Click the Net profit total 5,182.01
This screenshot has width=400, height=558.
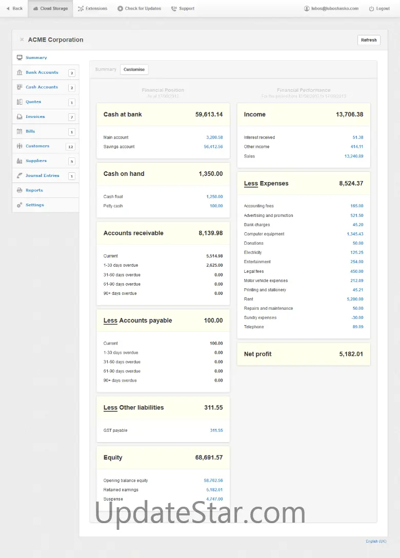(x=351, y=354)
